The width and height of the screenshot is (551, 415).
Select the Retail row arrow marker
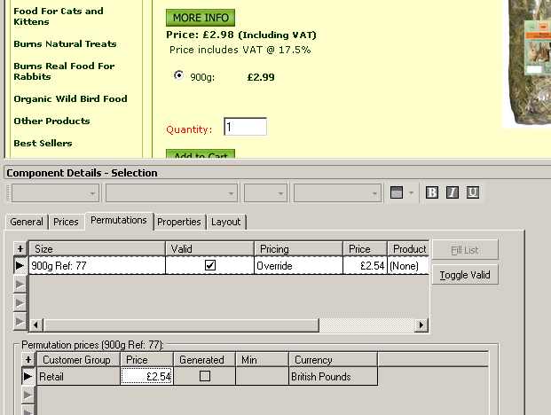tap(28, 376)
